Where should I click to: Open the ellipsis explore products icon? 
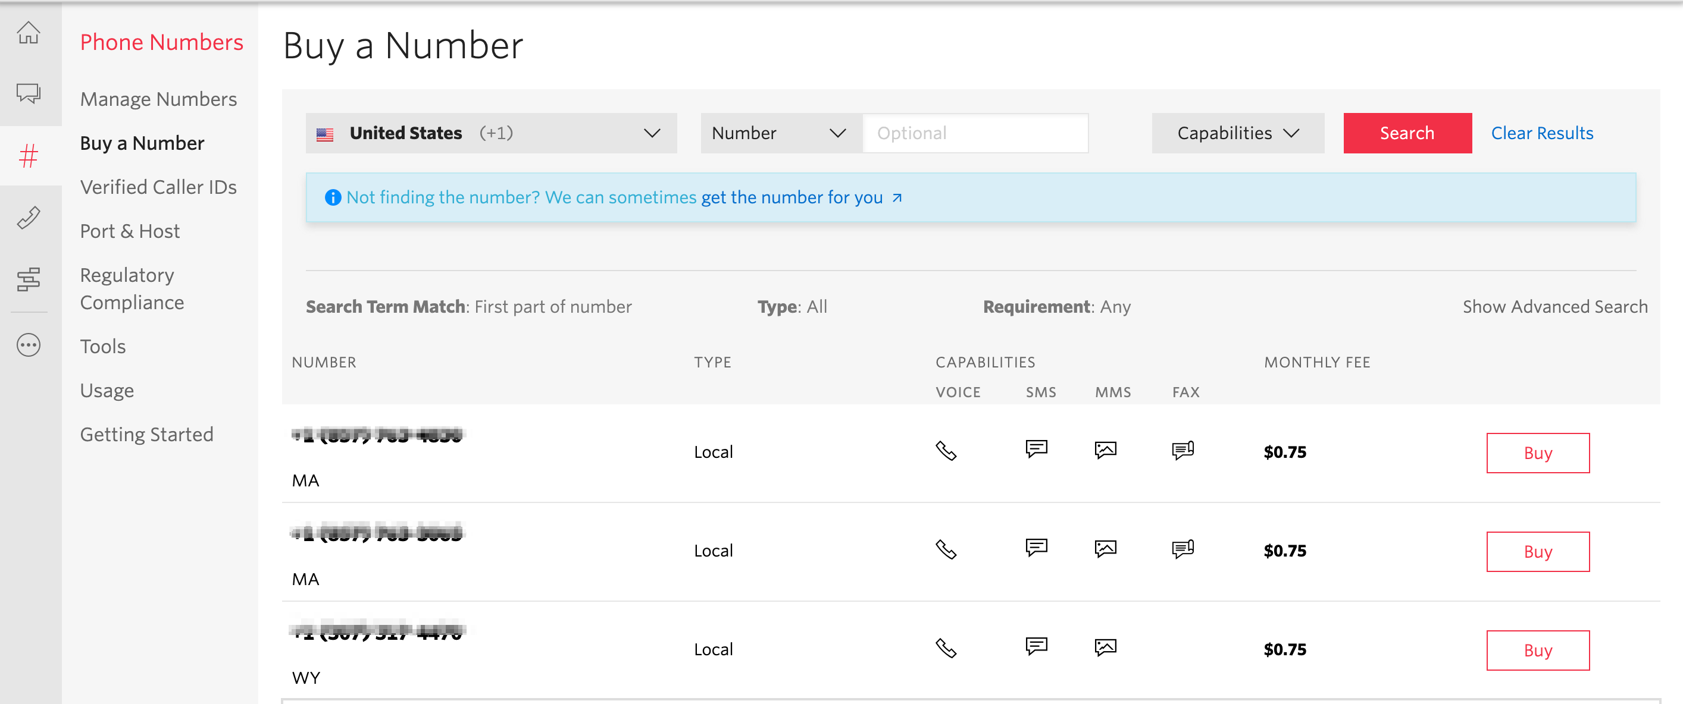(28, 345)
